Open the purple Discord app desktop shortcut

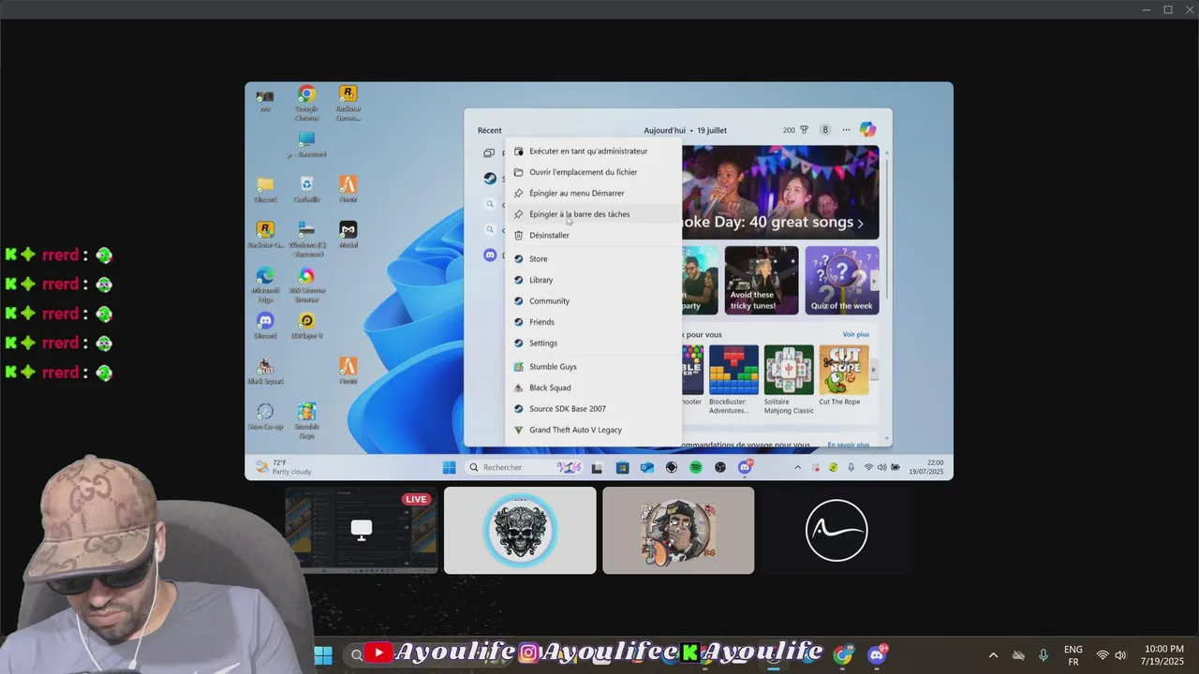click(265, 325)
